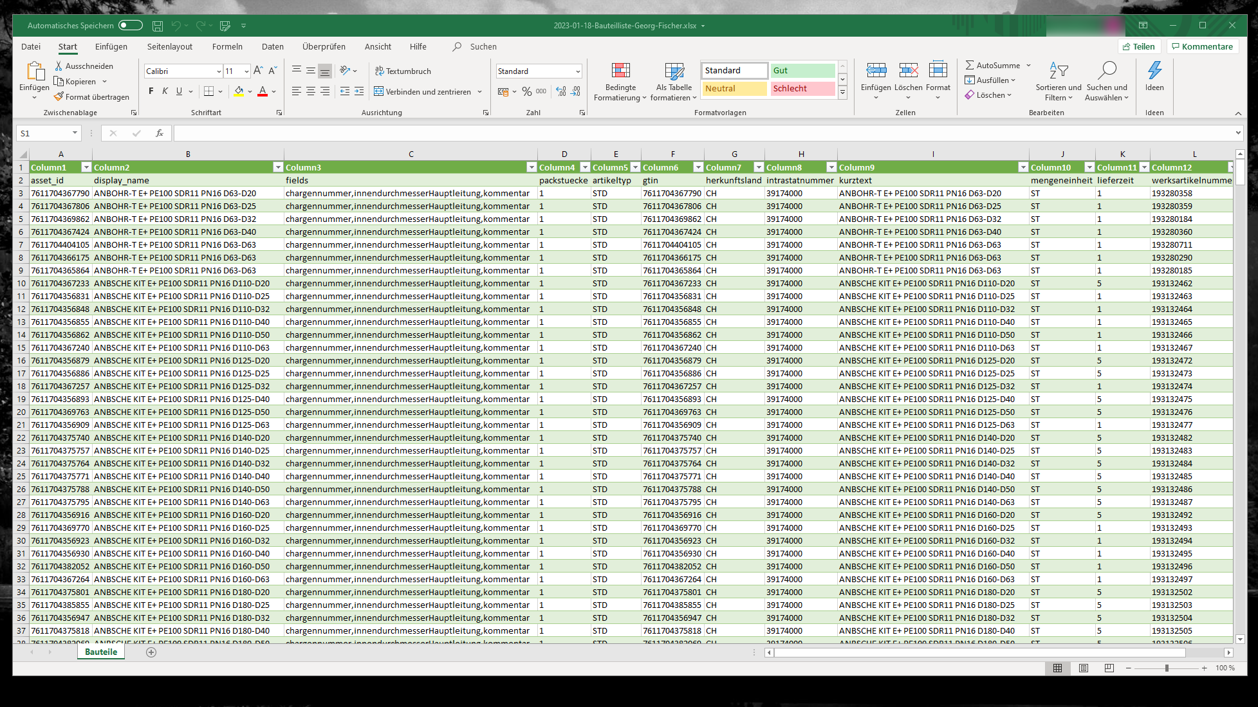Click the Teilen button
1258x707 pixels.
coord(1138,46)
